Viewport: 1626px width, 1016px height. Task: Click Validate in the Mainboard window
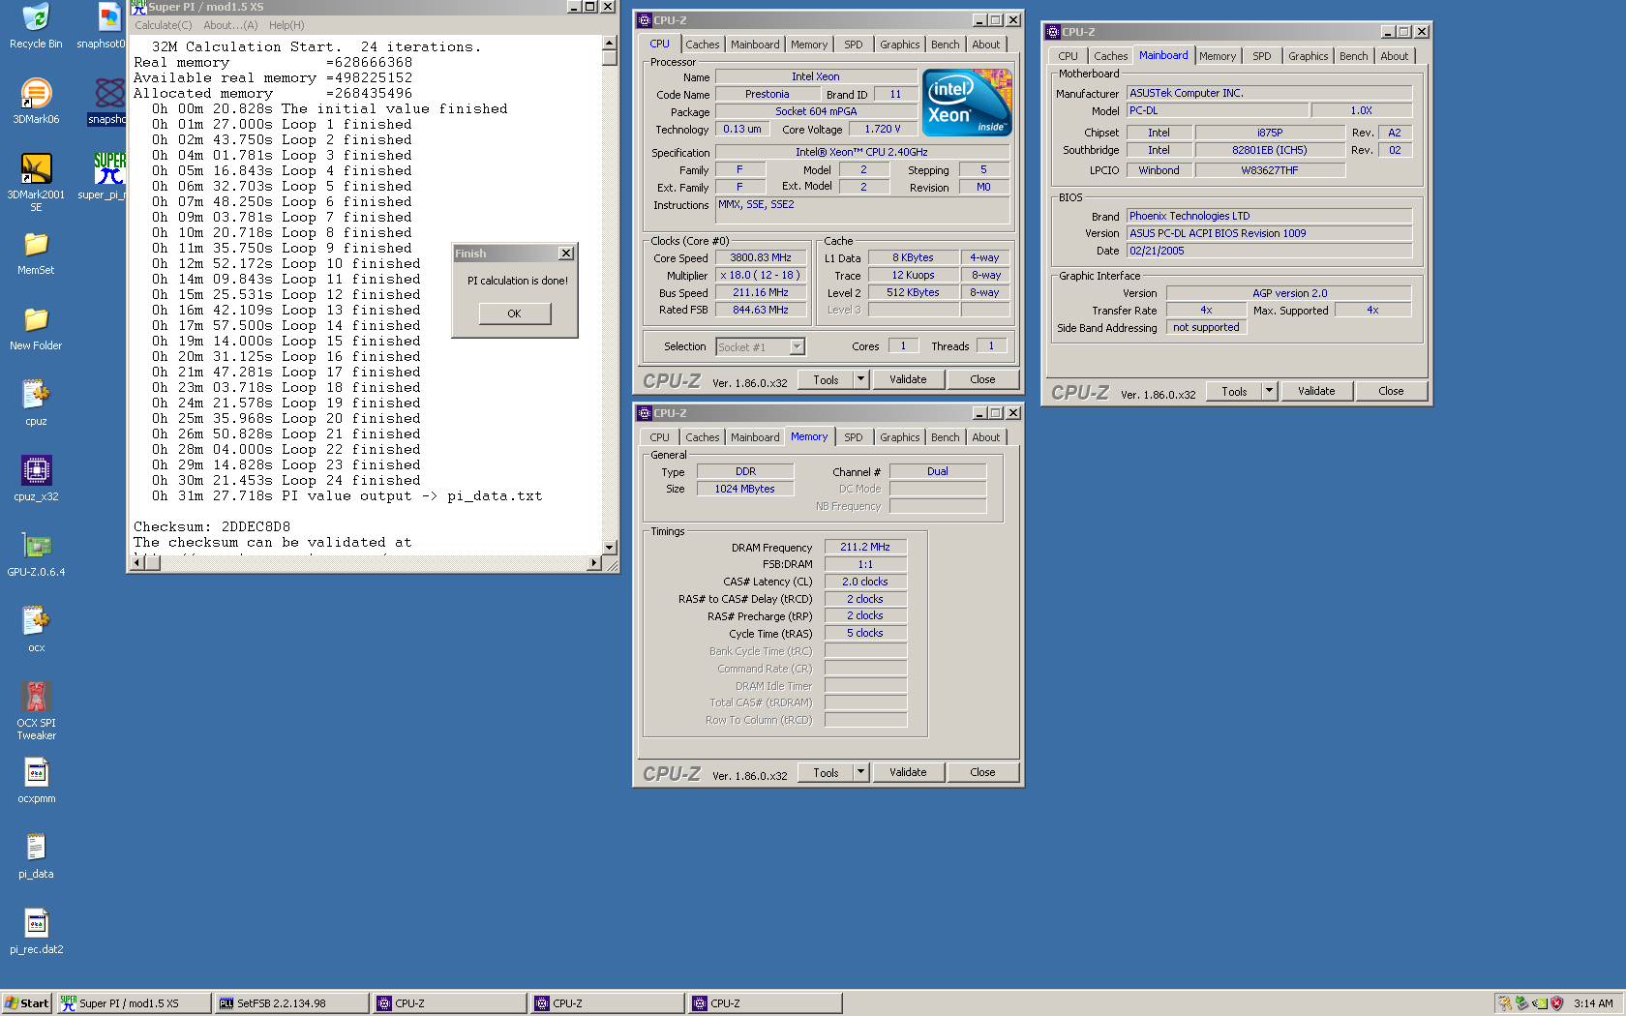tap(1316, 392)
